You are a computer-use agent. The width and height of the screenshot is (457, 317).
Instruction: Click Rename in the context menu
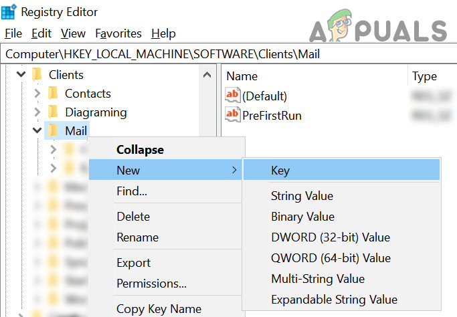pos(137,237)
